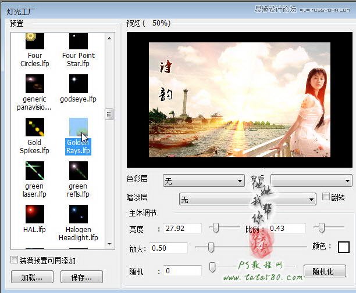
Task: Click the 'Golden Rays.lfp' highlighted label
Action: (x=79, y=146)
